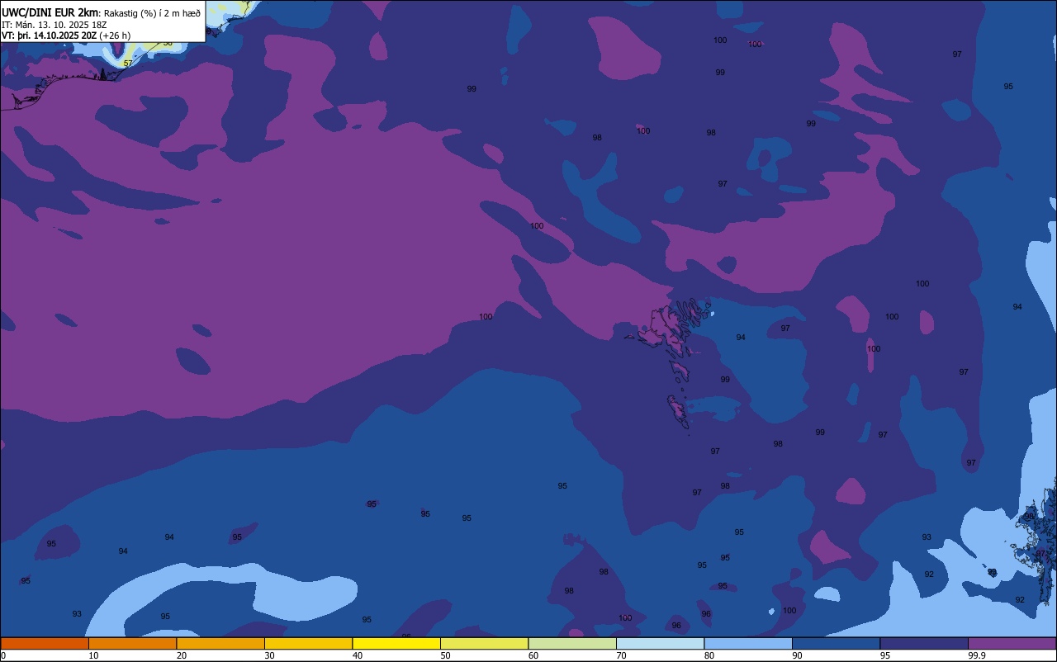1057x662 pixels.
Task: Click the 'UWC/DINI EUR 2km' title text
Action: (x=50, y=12)
